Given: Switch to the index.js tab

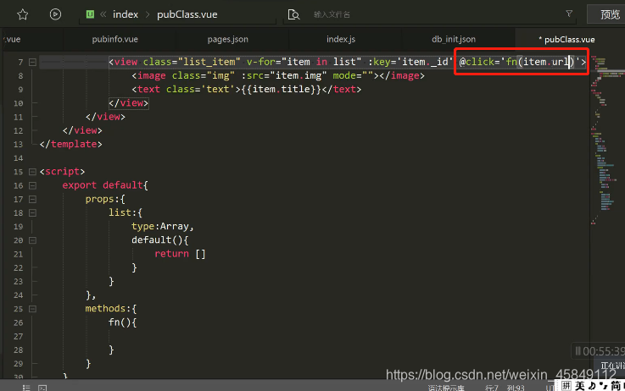Looking at the screenshot, I should (x=341, y=40).
